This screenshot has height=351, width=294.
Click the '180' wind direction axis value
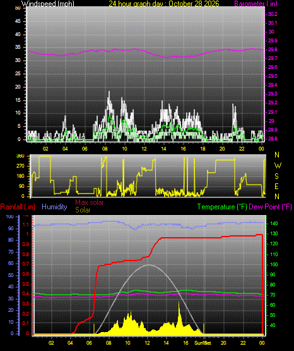(20, 176)
